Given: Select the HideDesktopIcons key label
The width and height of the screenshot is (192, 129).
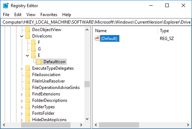Looking at the screenshot, I should pos(49,120).
